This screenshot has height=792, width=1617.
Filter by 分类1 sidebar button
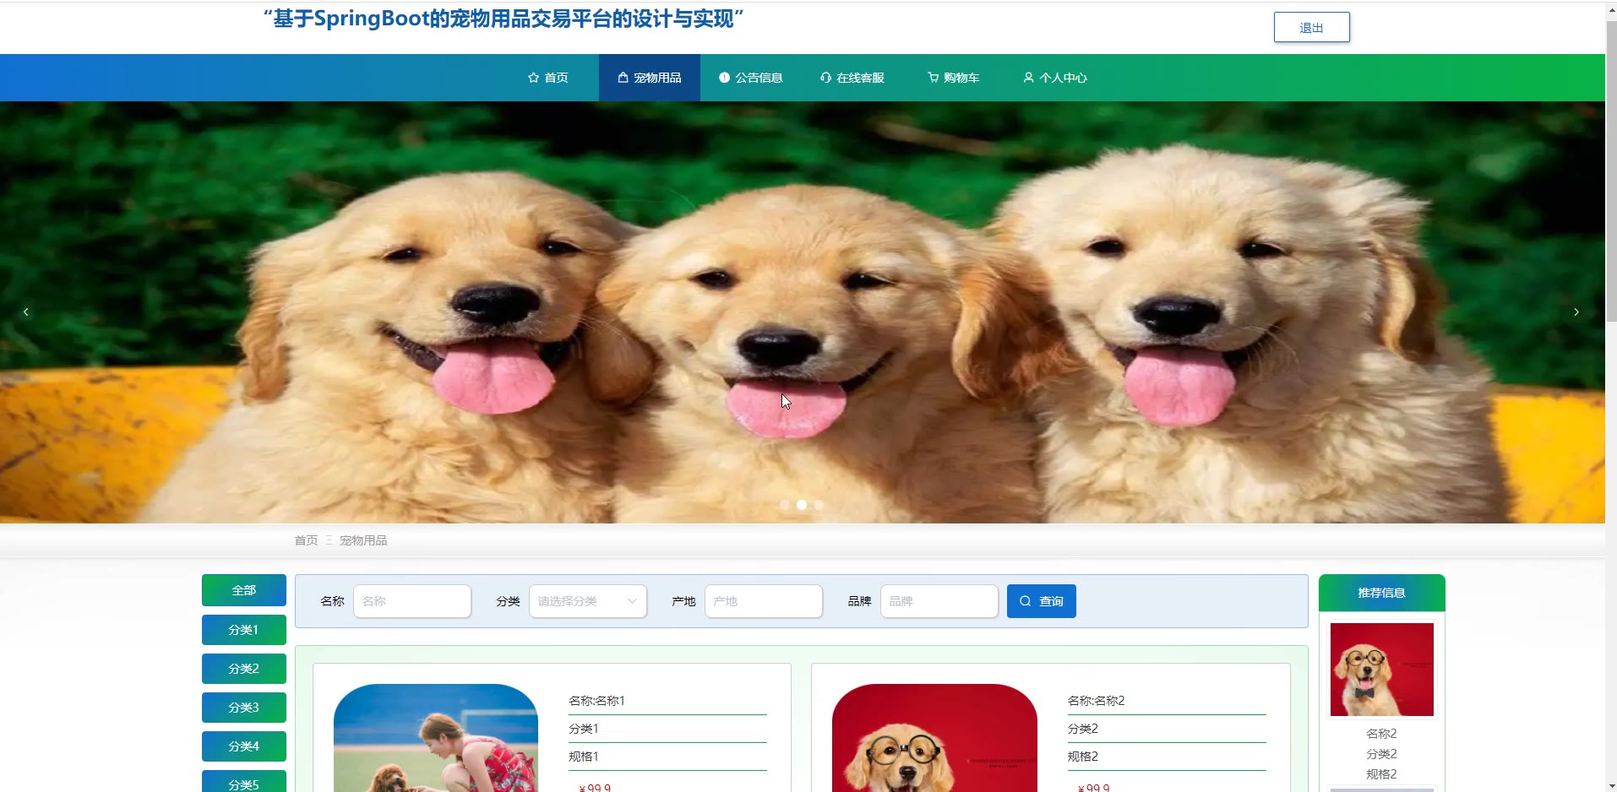click(x=244, y=630)
